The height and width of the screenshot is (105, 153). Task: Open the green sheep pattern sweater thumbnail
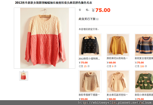pyautogui.click(x=144, y=81)
